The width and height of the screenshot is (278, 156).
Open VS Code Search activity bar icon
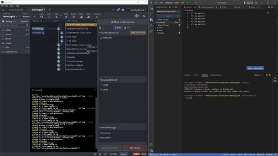click(151, 13)
